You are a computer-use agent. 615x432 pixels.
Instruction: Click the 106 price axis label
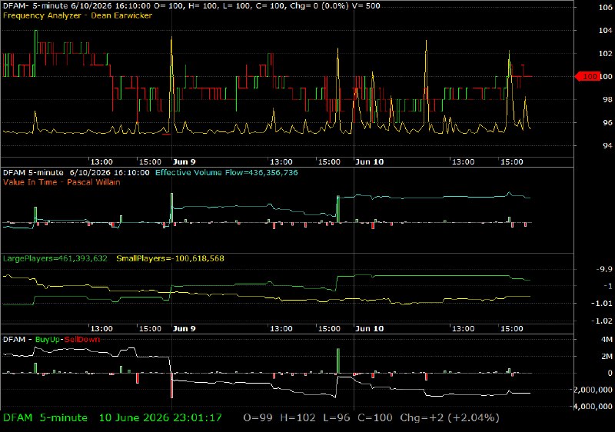pos(606,7)
